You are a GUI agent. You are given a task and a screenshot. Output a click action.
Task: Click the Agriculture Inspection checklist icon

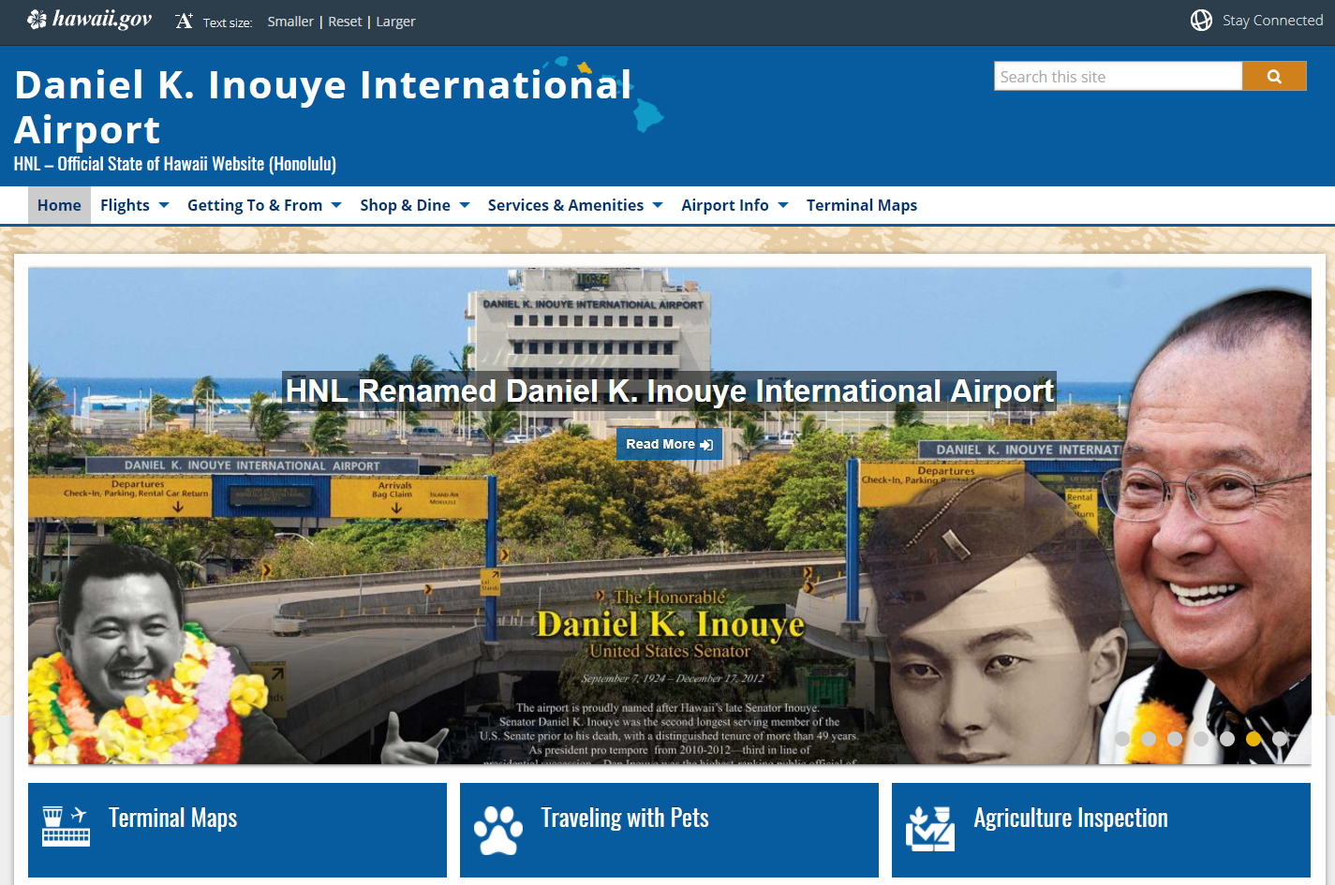(929, 828)
